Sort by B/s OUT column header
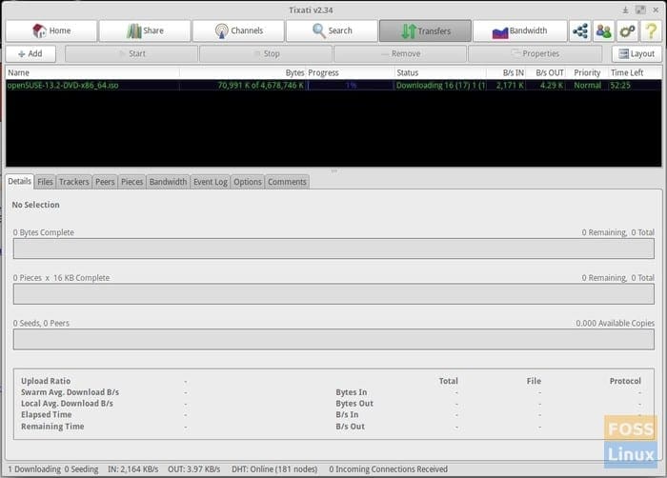The image size is (667, 478). [546, 72]
